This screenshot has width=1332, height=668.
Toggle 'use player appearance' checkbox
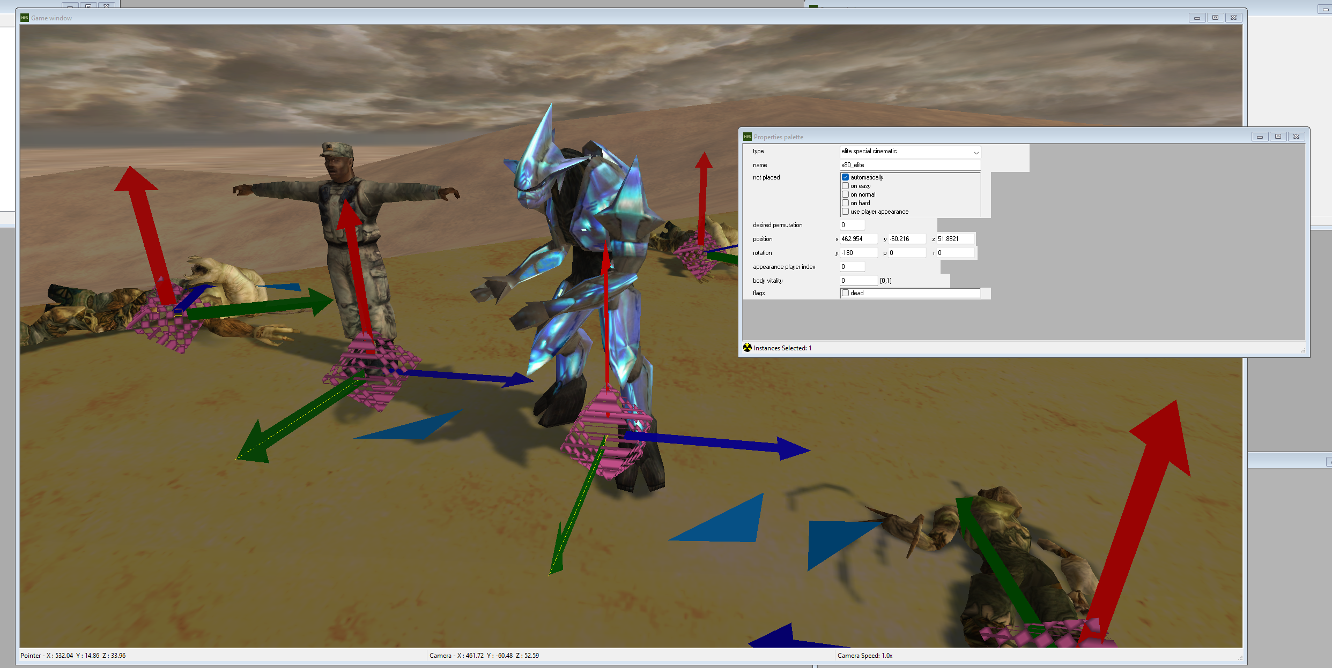(x=846, y=212)
